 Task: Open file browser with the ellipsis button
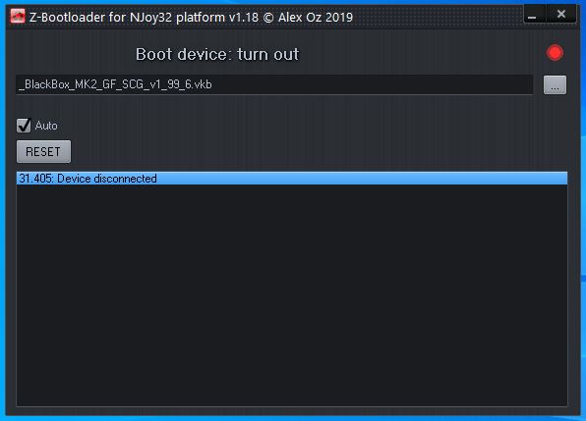pyautogui.click(x=555, y=85)
